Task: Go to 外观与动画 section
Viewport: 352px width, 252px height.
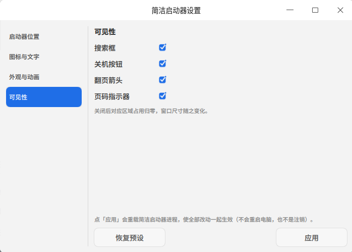Action: pos(44,77)
